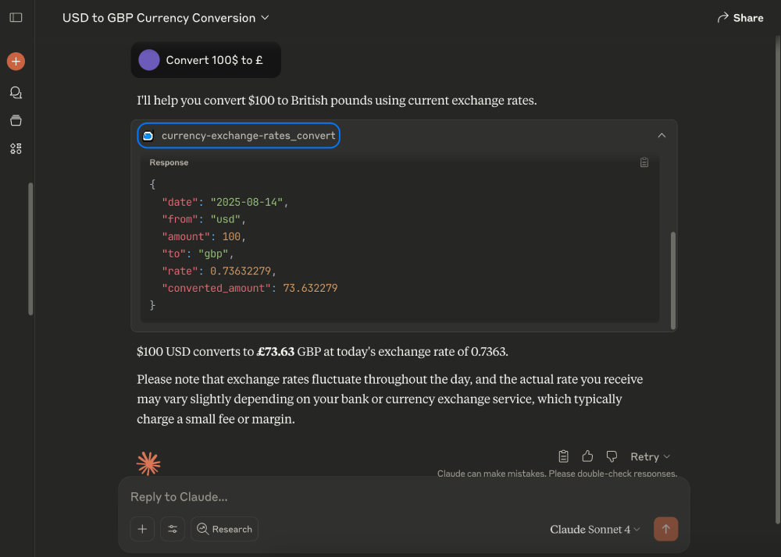Screen dimensions: 781x557
Task: Open the Chats icon in sidebar
Action: [16, 93]
